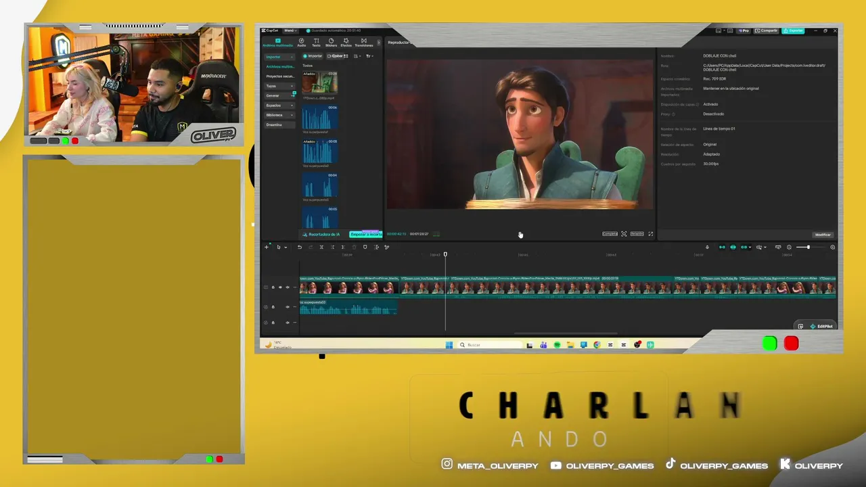Click the timeline playhead marker
866x487 pixels.
pos(445,254)
